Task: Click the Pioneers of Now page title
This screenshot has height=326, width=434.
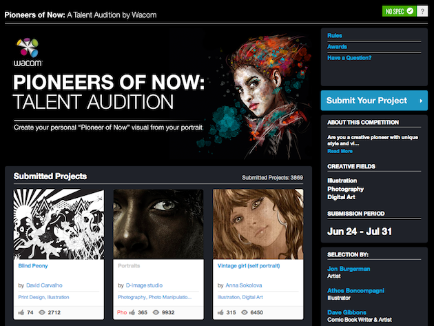Action: (81, 14)
